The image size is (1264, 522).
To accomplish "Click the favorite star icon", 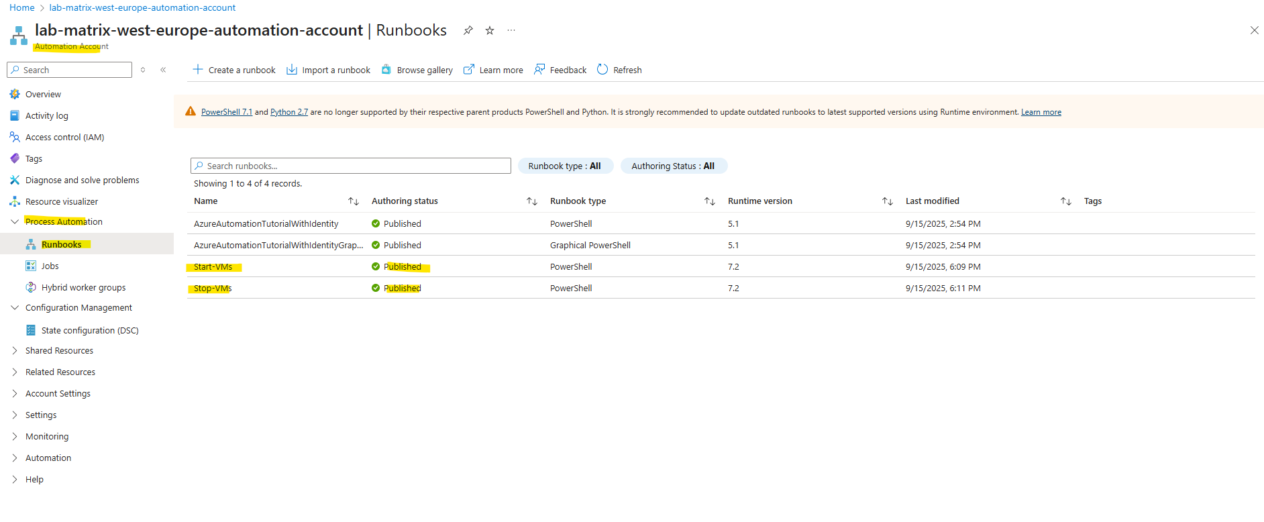I will 490,30.
